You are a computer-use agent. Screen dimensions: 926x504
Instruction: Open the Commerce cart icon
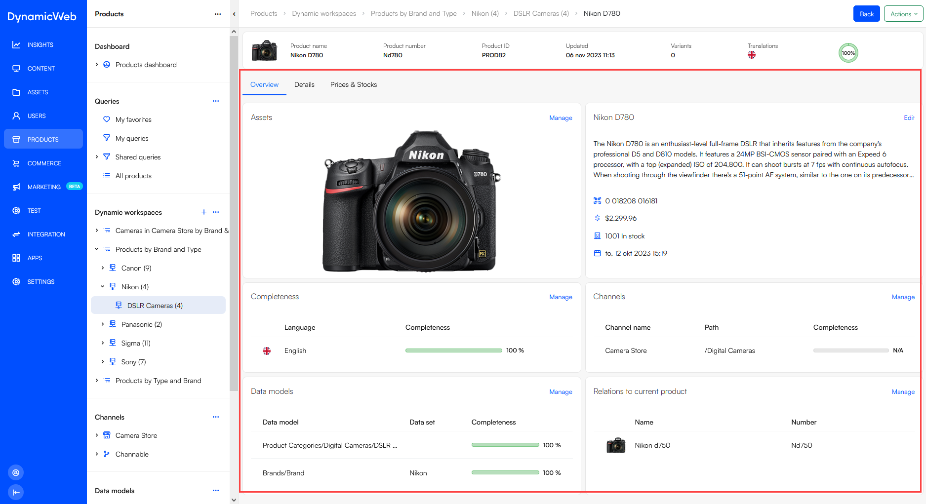[16, 163]
